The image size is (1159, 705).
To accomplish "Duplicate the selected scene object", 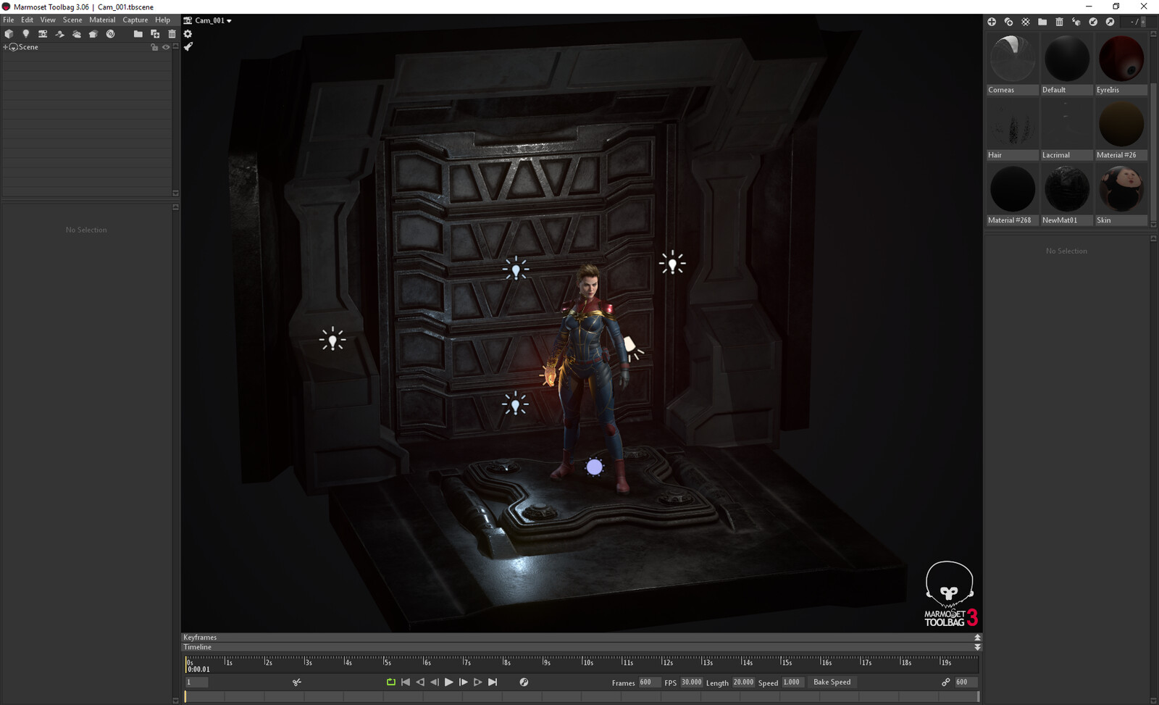I will coord(155,34).
